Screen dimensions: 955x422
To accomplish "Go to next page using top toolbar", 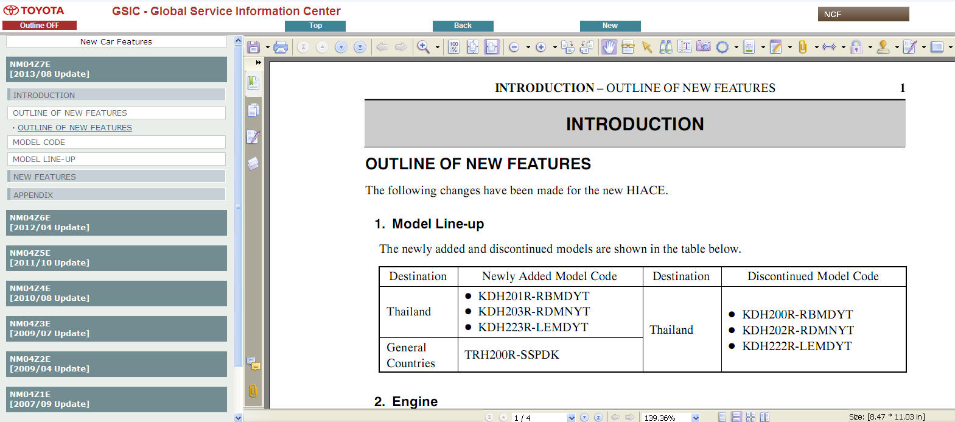I will tap(341, 47).
